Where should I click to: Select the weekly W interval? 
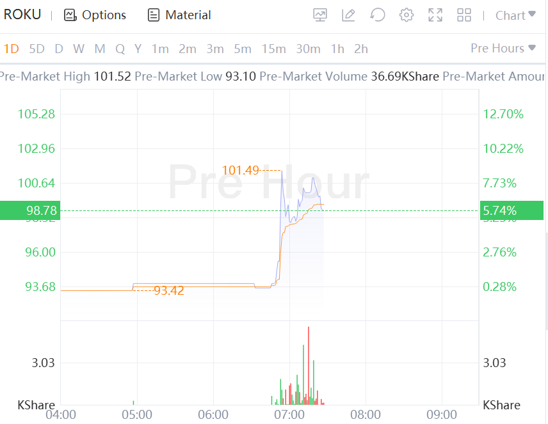(x=79, y=49)
